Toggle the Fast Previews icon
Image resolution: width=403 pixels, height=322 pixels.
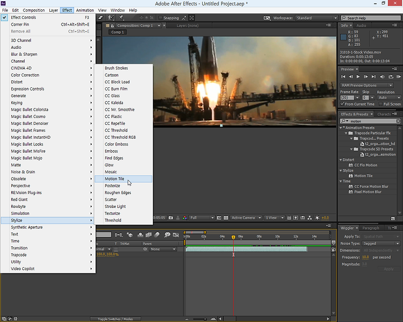click(296, 218)
